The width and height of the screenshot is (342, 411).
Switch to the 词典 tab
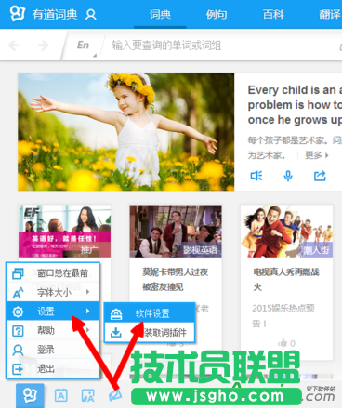(x=160, y=15)
